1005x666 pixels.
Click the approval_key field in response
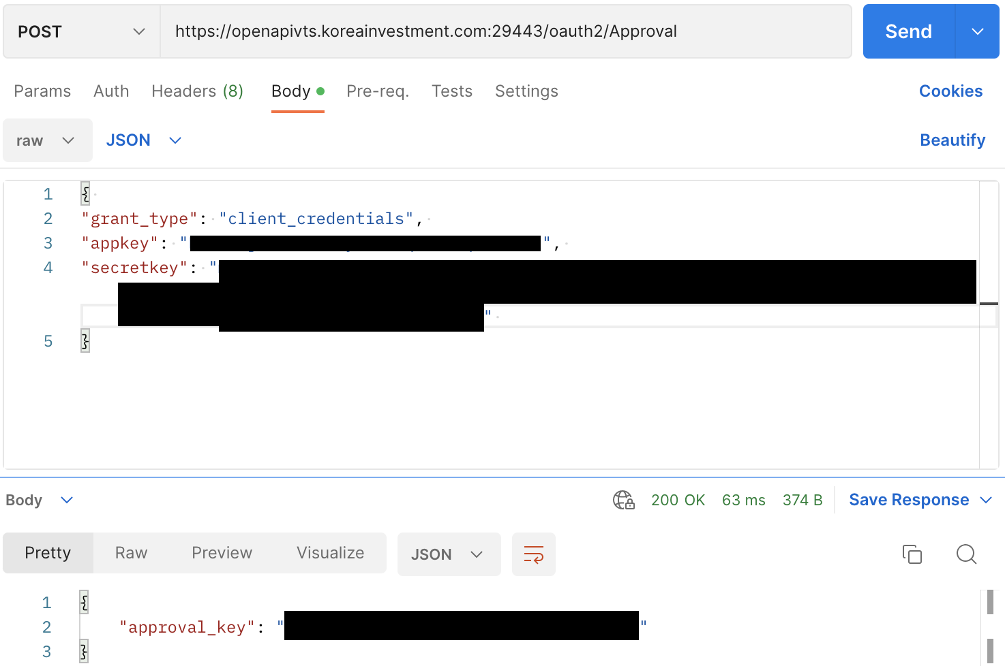click(x=187, y=627)
